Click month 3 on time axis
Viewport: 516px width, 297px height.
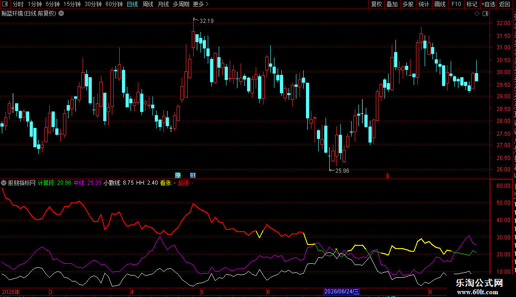coord(51,292)
